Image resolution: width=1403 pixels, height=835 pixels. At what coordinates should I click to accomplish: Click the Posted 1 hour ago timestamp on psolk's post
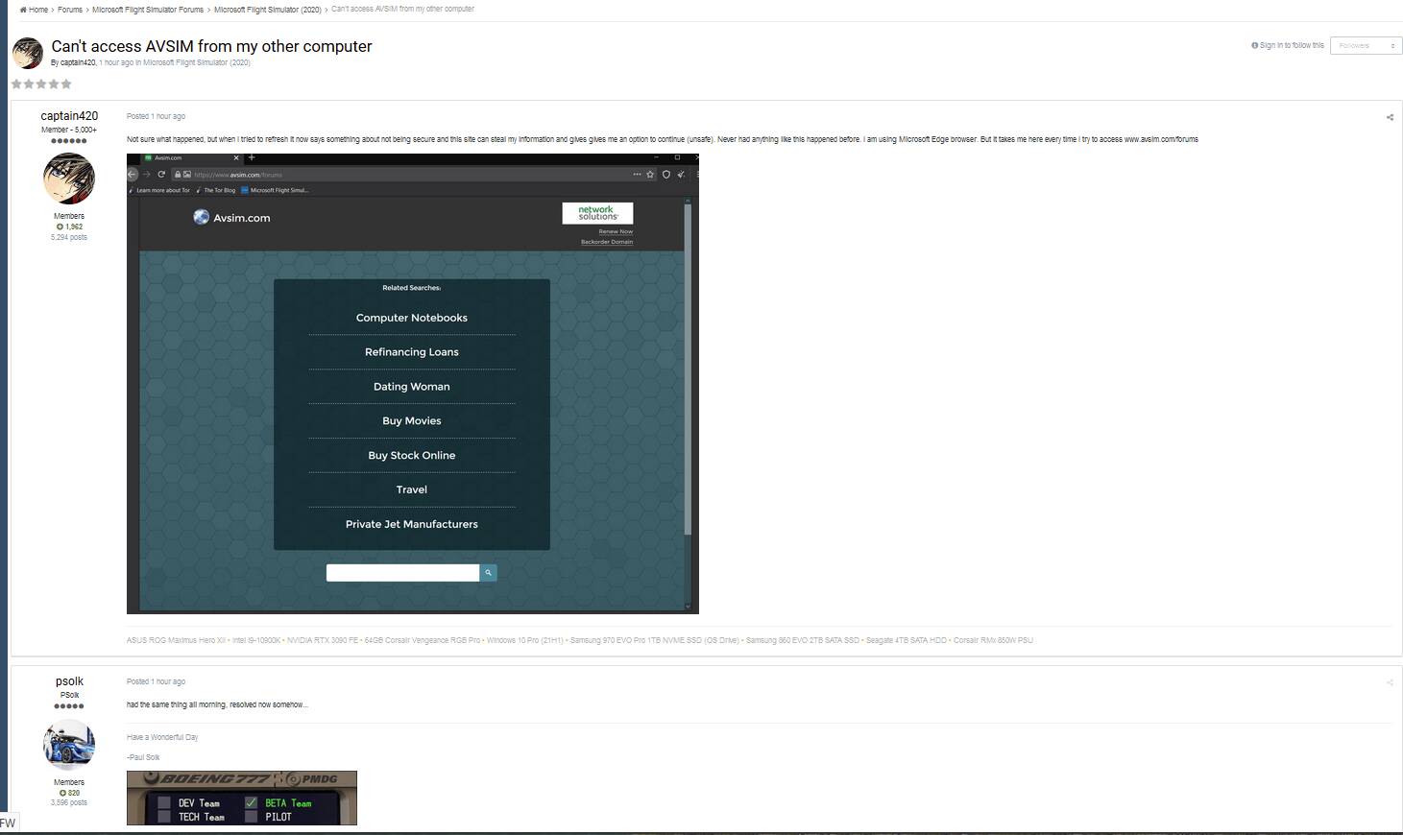pyautogui.click(x=156, y=681)
